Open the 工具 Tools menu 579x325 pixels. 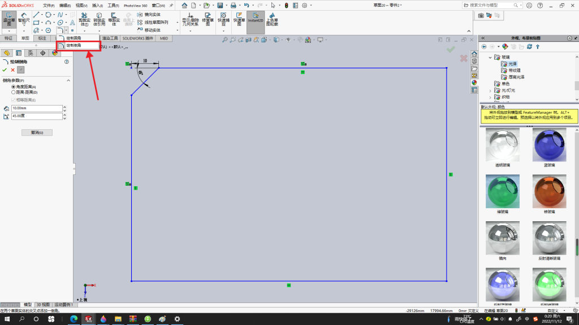point(113,6)
